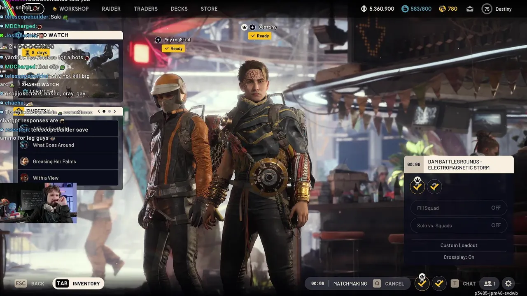This screenshot has height=296, width=527.
Task: Cancel matchmaking
Action: [394, 284]
